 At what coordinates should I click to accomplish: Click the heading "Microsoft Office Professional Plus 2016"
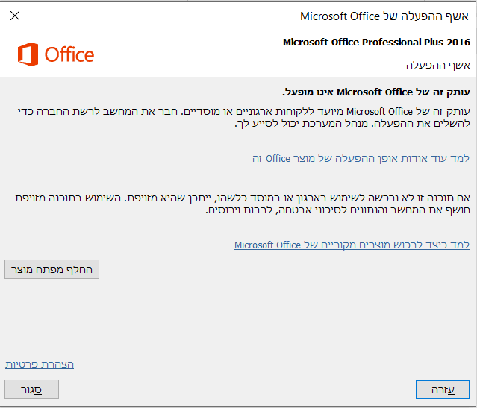coord(376,42)
